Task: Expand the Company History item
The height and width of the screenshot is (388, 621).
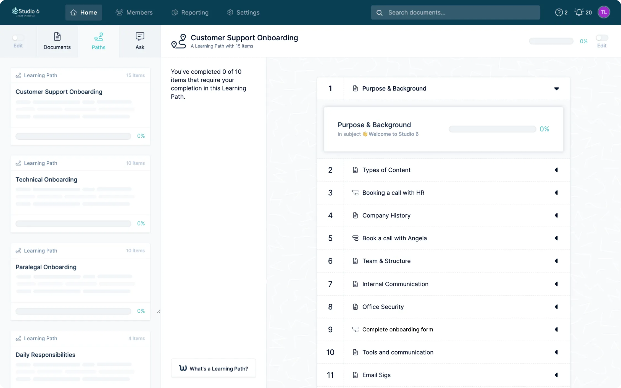Action: tap(556, 215)
